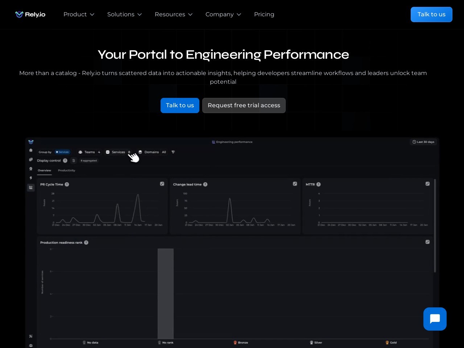Viewport: 464px width, 348px height.
Task: Select the lightning bolt sidebar icon
Action: pos(31,178)
